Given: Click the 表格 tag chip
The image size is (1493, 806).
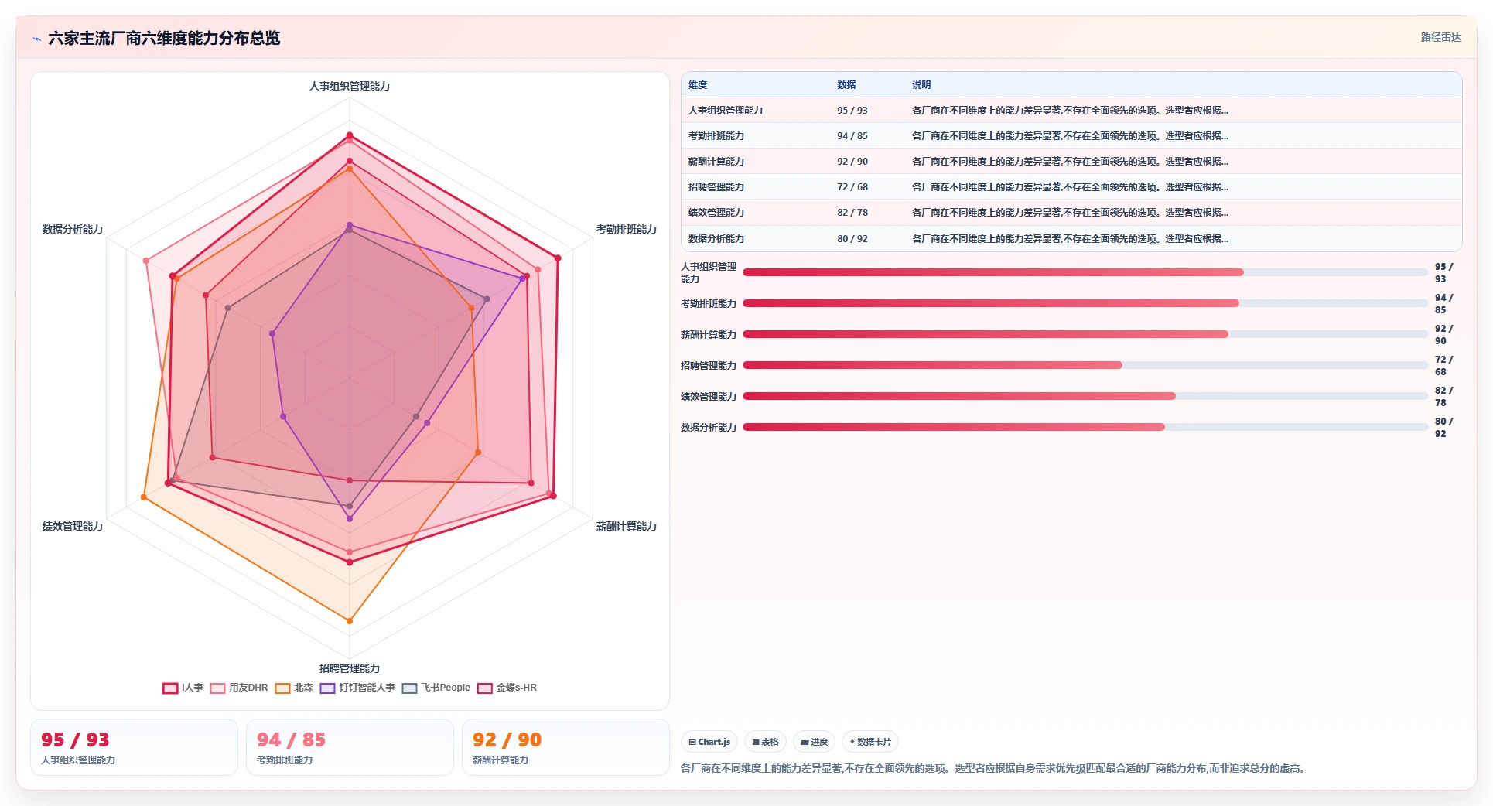Looking at the screenshot, I should 765,742.
